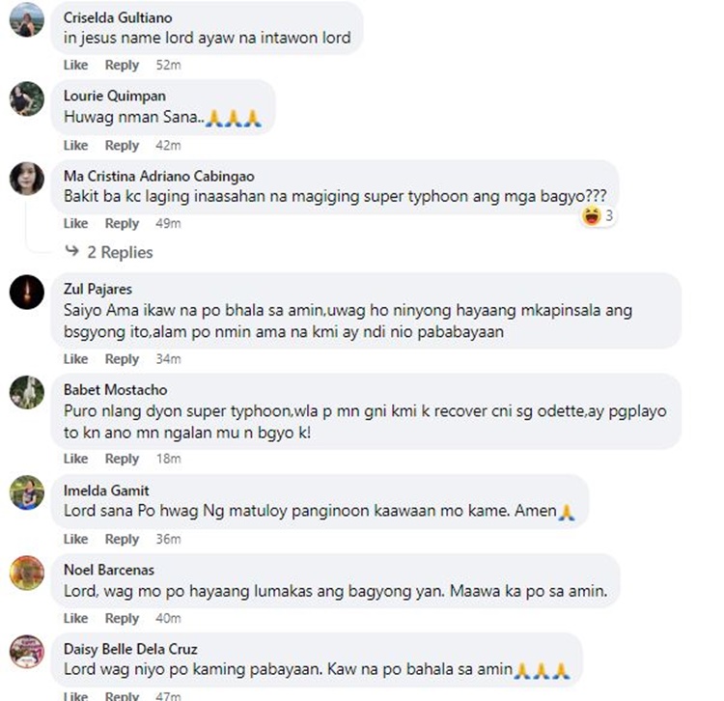Open Criselda Gultiano's profile picture
724x701 pixels.
pos(26,19)
